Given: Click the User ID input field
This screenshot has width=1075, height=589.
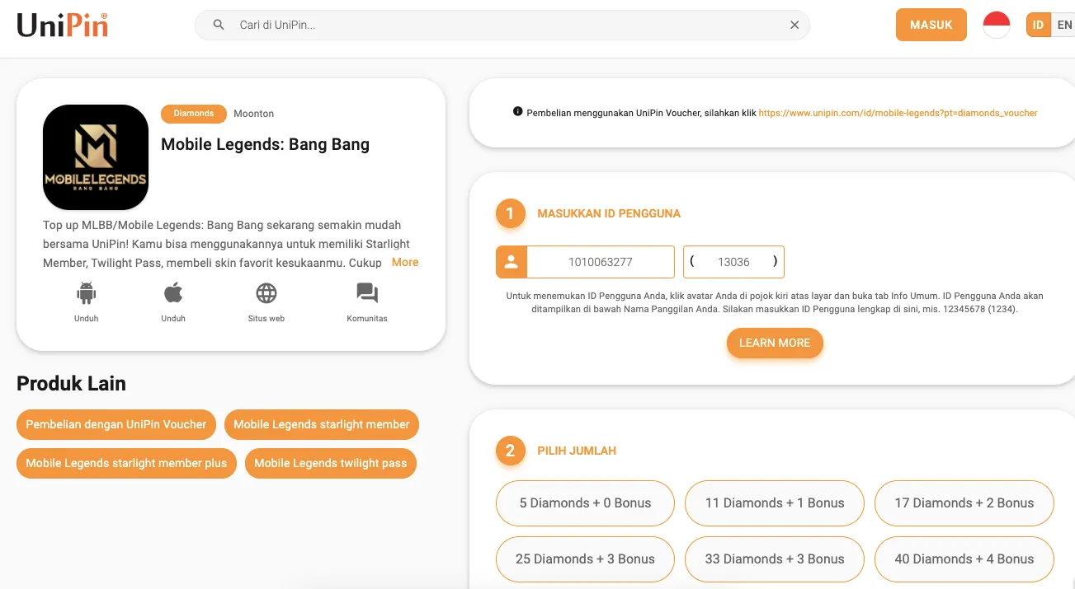Looking at the screenshot, I should pos(600,262).
